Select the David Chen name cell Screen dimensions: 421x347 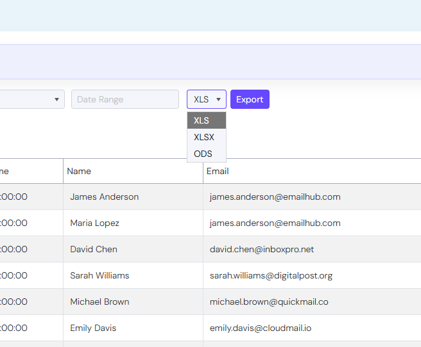133,249
